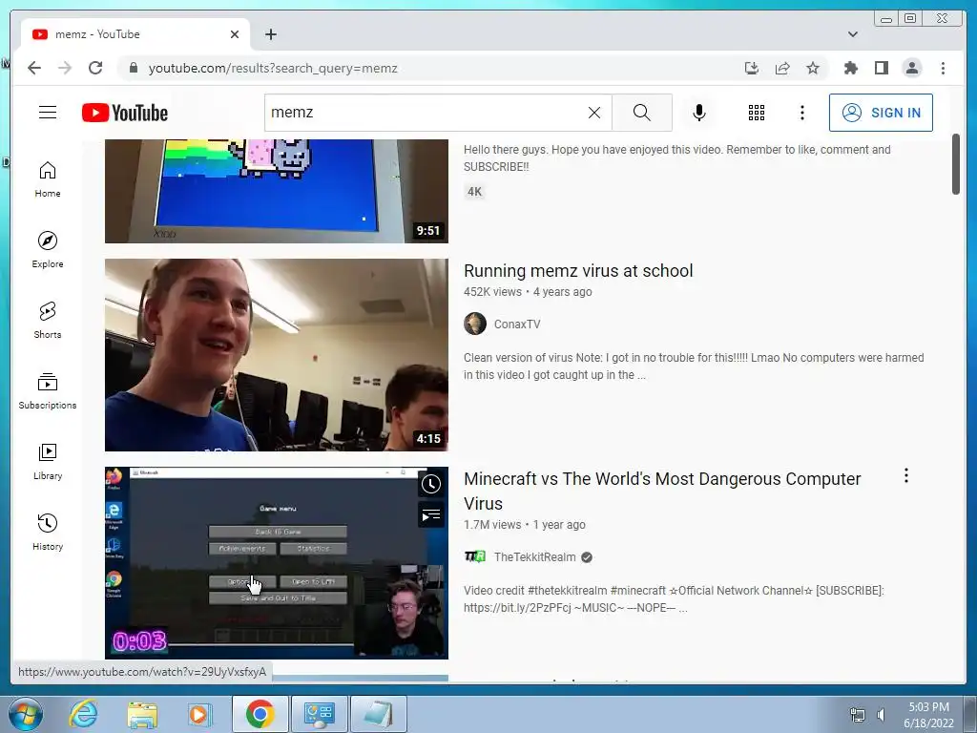The image size is (977, 733).
Task: Open the Nyan Cat video thumbnail
Action: [276, 191]
